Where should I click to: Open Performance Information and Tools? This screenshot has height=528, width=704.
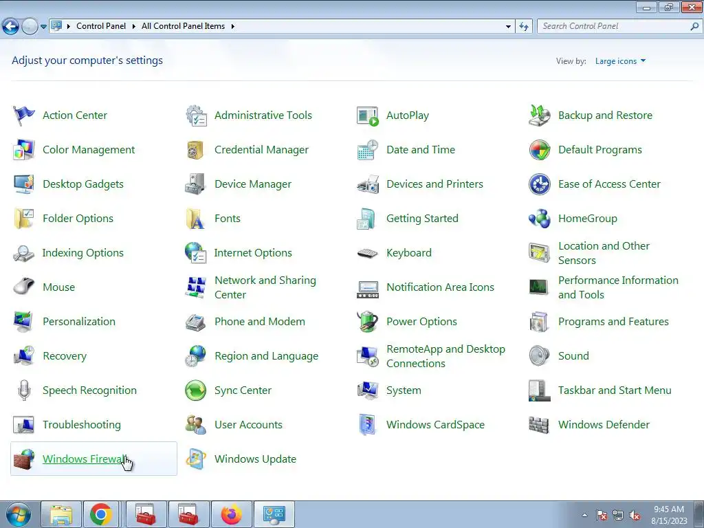click(x=618, y=287)
